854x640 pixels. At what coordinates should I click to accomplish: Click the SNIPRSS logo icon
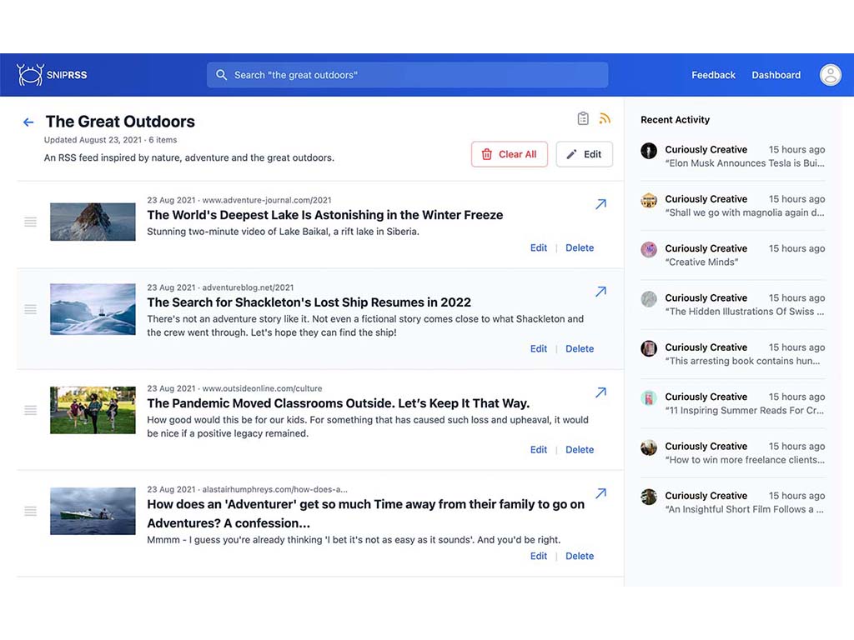30,74
